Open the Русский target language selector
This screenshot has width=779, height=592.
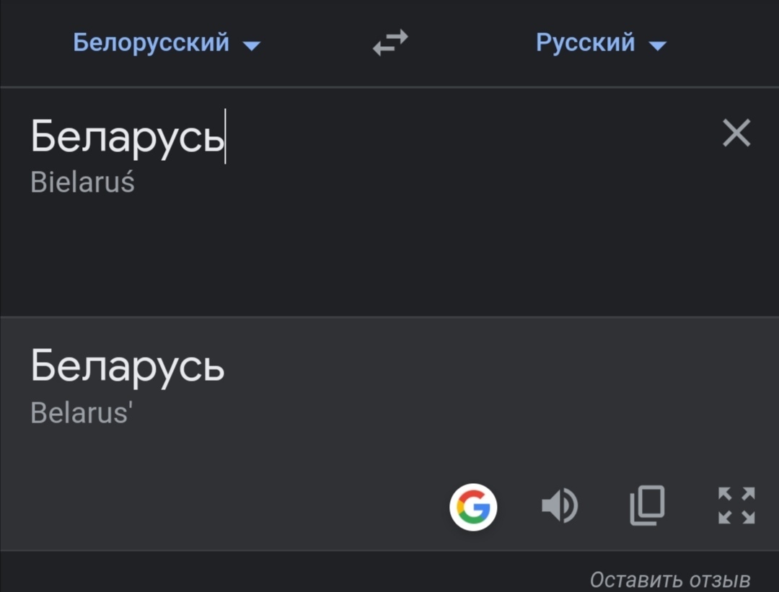click(x=586, y=43)
